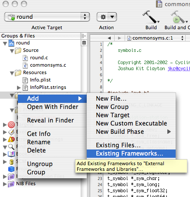Open the commonsyms.c:1 file history popup

coord(156,38)
